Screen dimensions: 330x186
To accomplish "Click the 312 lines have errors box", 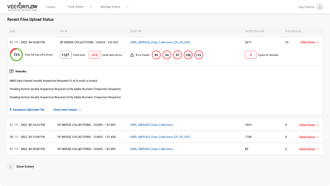I will (95, 55).
